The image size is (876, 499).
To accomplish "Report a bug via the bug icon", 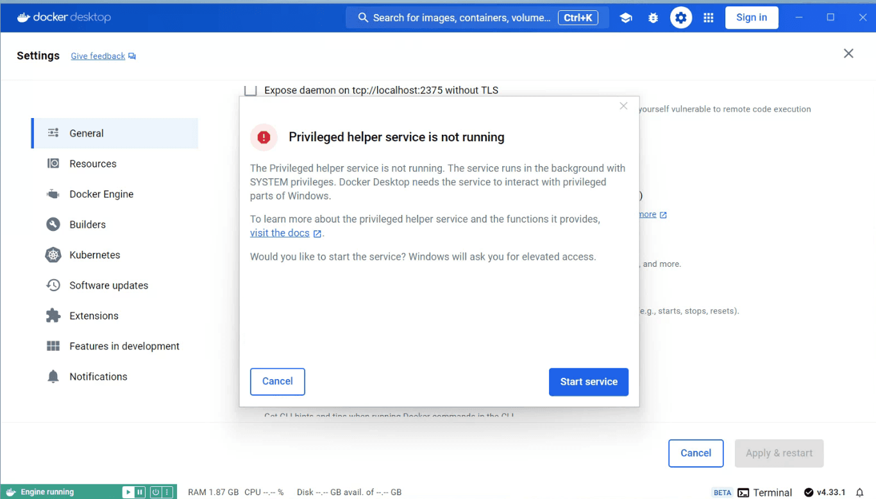I will click(x=653, y=17).
